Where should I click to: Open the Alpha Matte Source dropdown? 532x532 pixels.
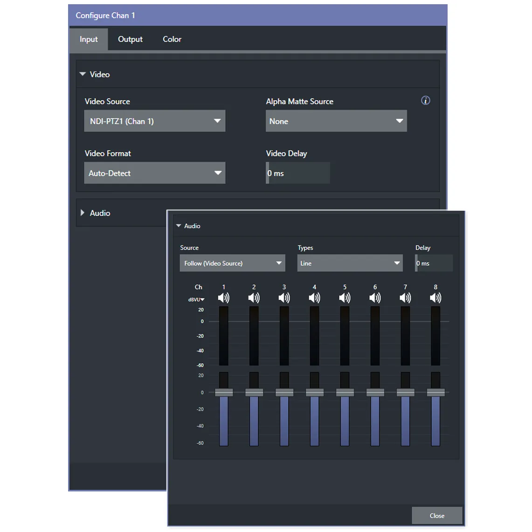point(336,121)
